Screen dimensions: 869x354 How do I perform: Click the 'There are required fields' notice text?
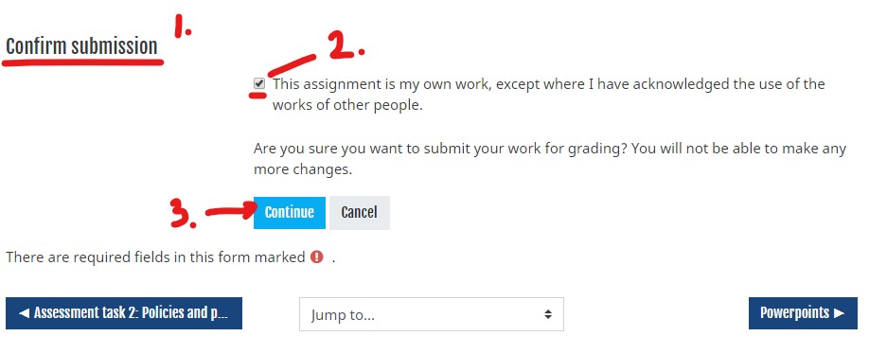(155, 257)
